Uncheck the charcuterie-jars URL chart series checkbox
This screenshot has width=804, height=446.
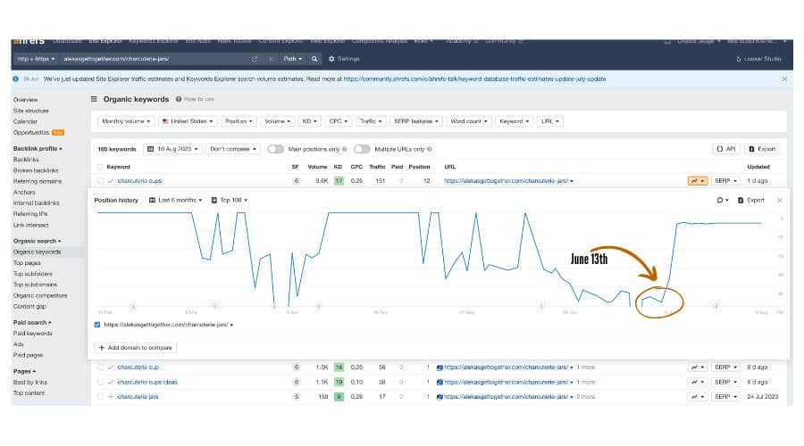coord(97,325)
